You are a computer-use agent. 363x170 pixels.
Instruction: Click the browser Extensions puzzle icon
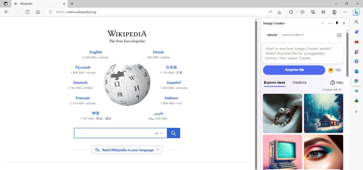[x=291, y=12]
